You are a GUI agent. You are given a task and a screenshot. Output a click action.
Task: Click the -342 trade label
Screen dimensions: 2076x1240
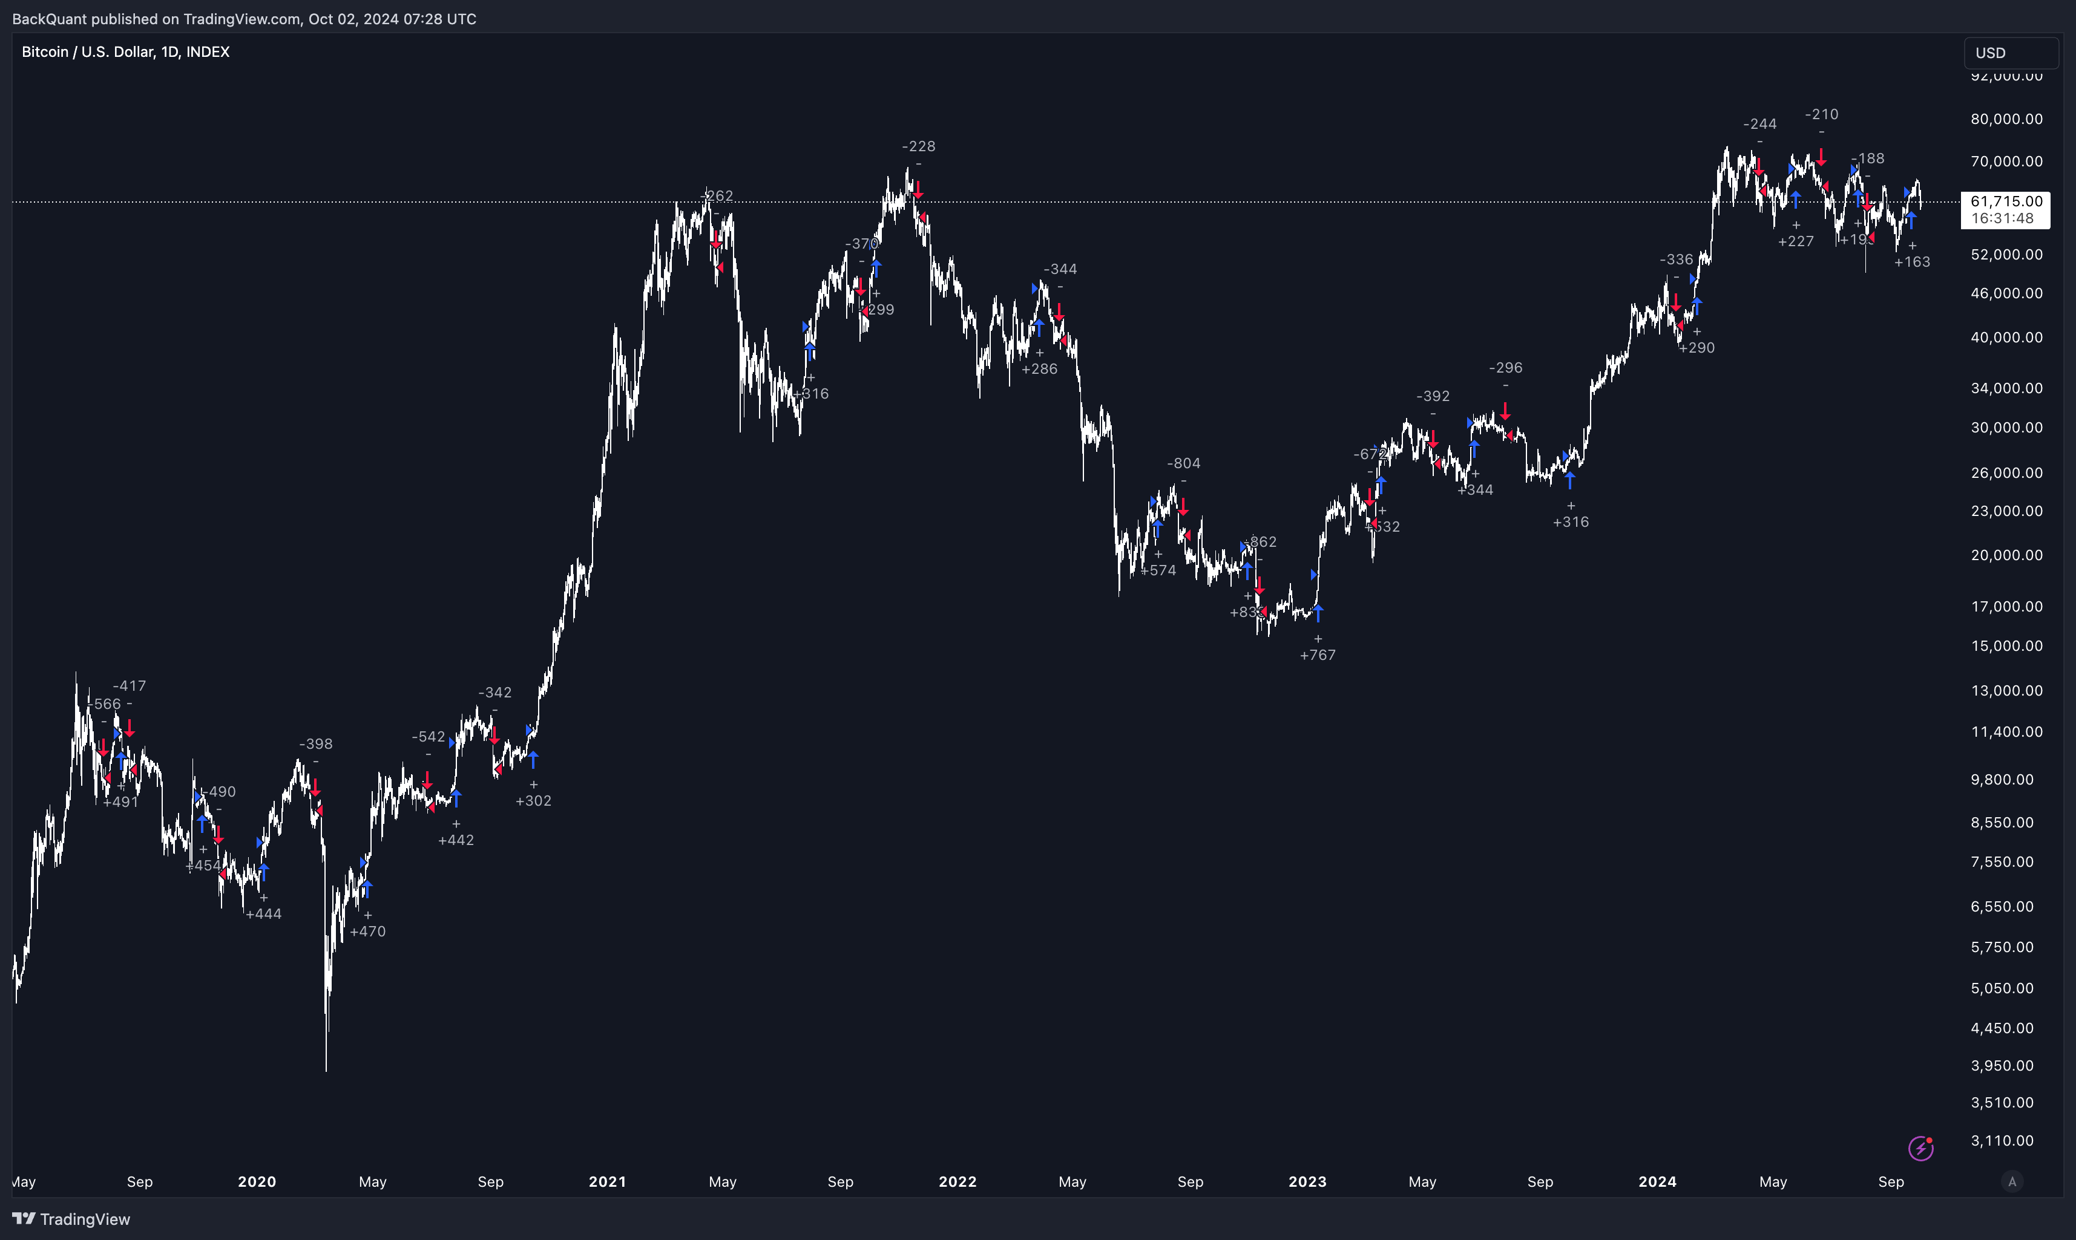495,693
